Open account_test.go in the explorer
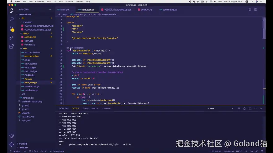The image size is (273, 153). [32, 52]
